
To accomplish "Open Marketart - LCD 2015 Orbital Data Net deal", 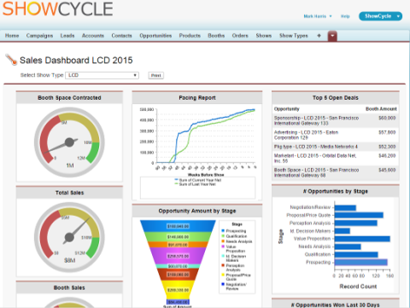I will click(x=315, y=158).
